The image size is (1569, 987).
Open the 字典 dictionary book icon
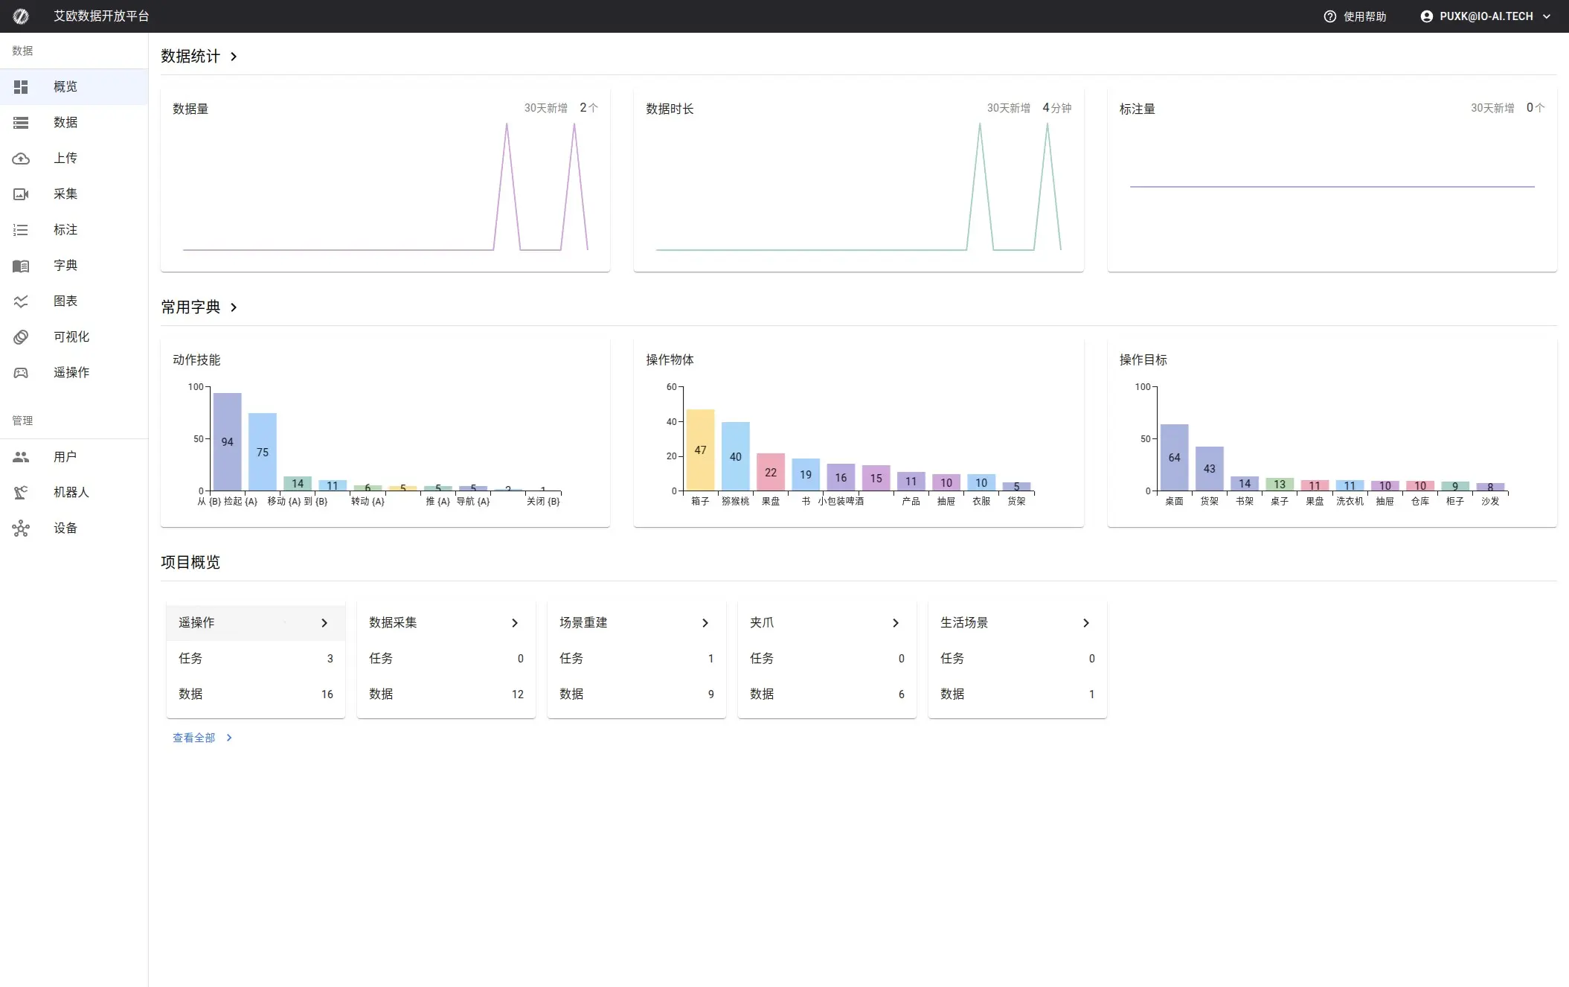coord(21,266)
